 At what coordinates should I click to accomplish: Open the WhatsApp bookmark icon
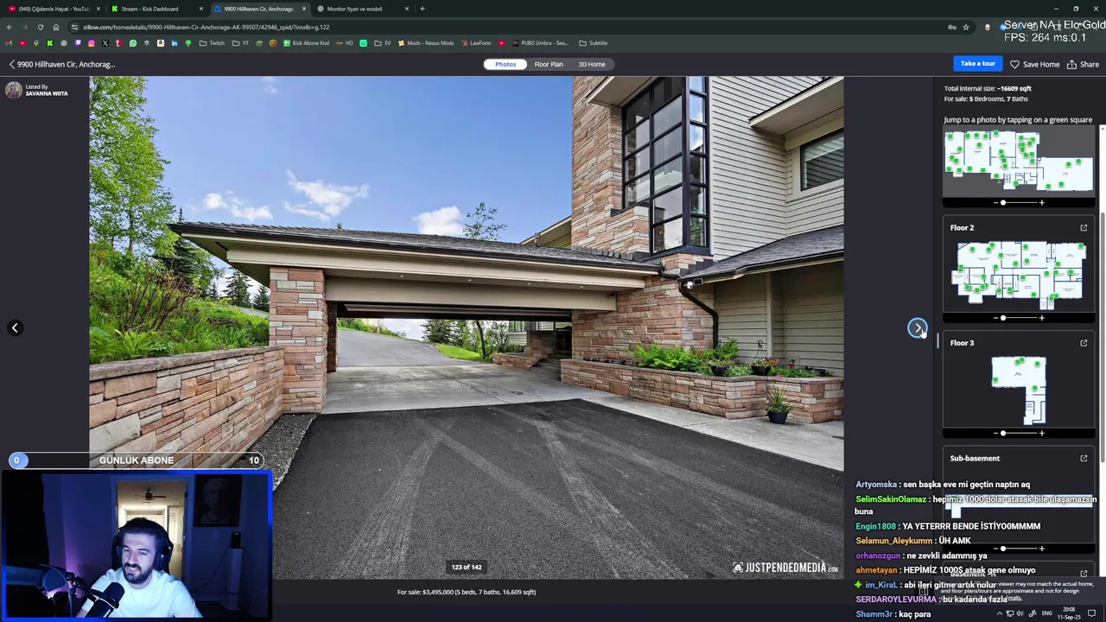point(132,43)
